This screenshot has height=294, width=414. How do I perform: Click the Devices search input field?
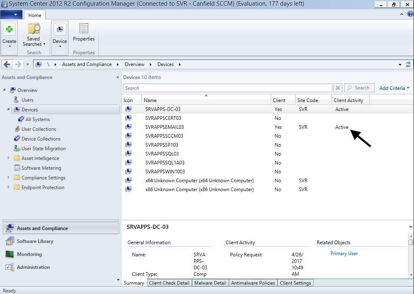click(x=227, y=88)
